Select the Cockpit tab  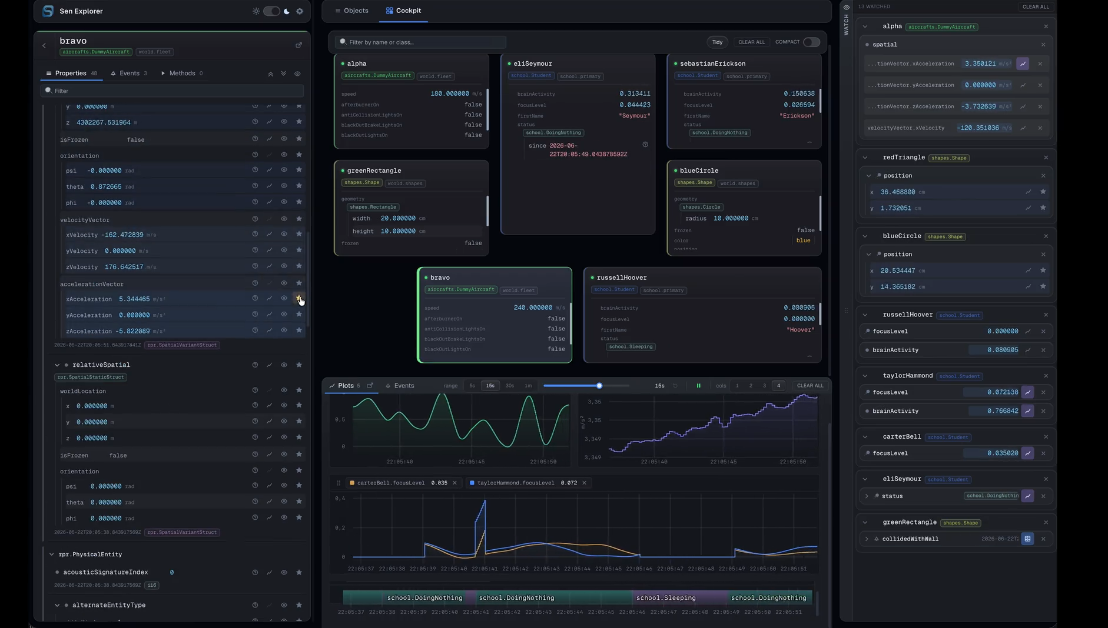click(403, 11)
